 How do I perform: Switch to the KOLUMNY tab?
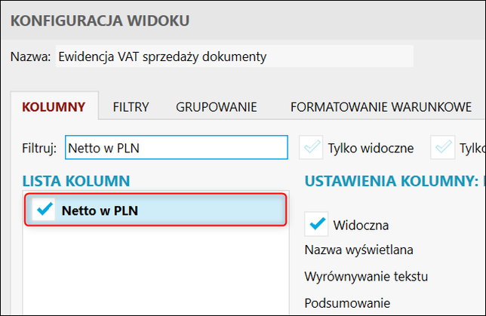[54, 106]
